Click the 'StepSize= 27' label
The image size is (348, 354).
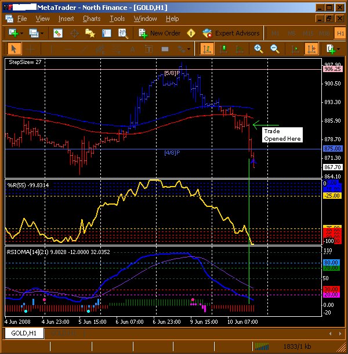click(25, 62)
